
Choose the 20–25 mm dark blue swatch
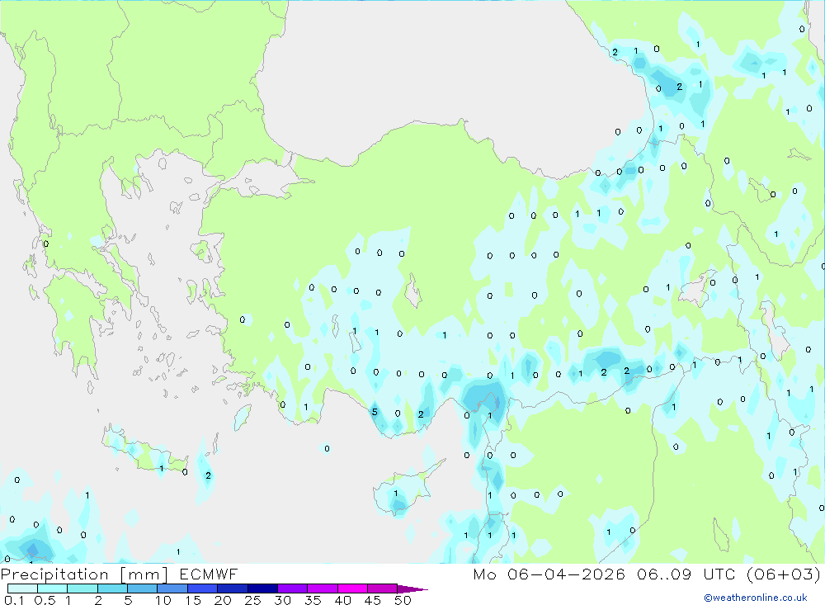(x=232, y=588)
